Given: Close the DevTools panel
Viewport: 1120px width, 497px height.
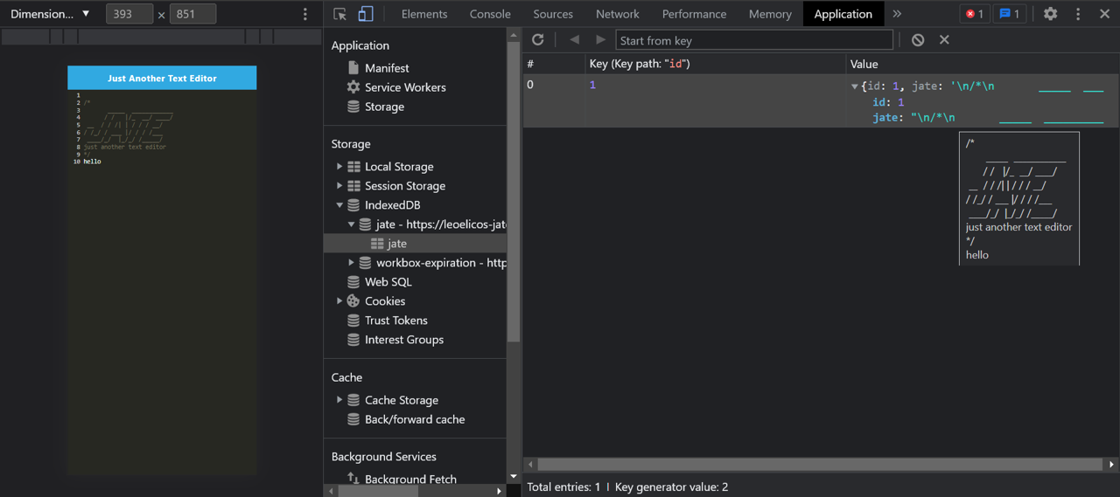Looking at the screenshot, I should click(x=1104, y=14).
